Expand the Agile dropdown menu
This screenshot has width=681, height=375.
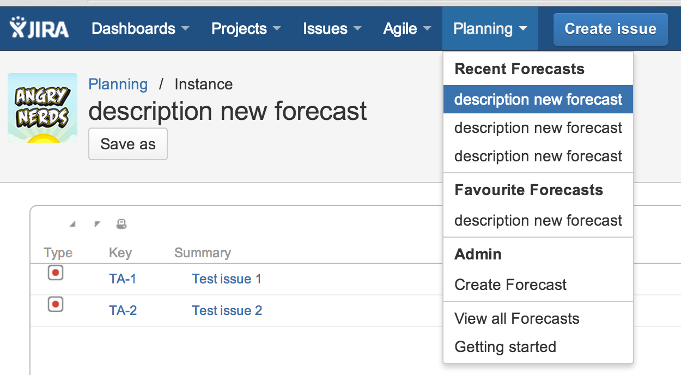click(x=407, y=29)
